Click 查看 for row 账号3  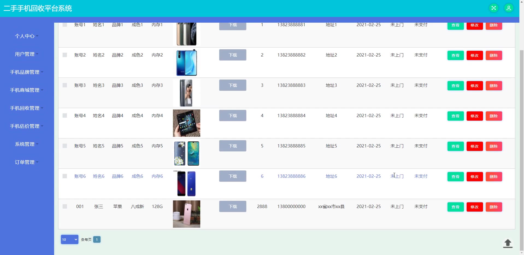tap(455, 86)
